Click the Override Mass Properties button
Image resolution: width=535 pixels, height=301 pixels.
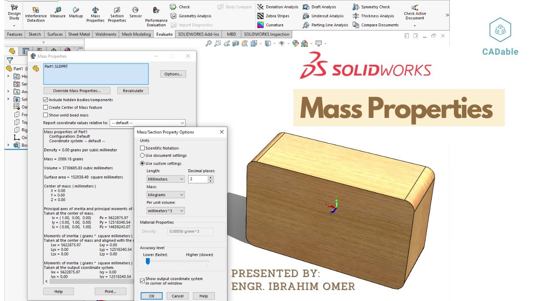(76, 90)
